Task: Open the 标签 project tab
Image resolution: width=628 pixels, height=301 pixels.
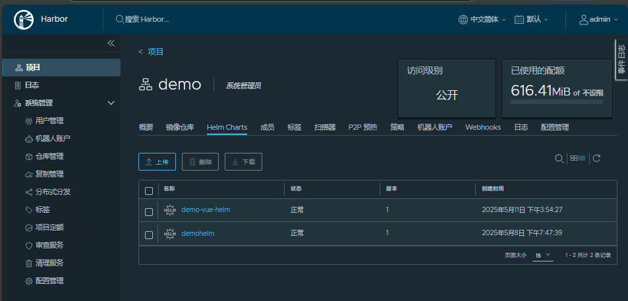Action: pos(295,127)
